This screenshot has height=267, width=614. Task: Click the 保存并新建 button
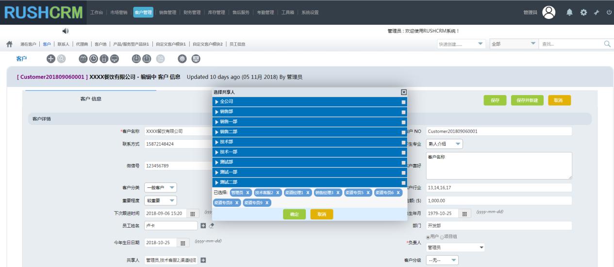pos(527,100)
